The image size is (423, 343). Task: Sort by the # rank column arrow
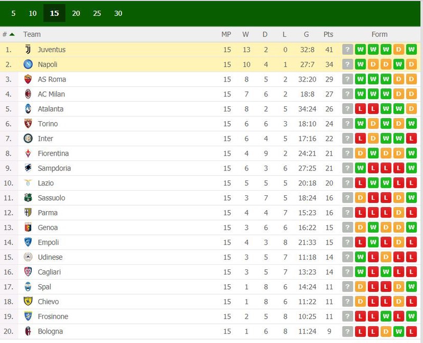click(x=12, y=34)
